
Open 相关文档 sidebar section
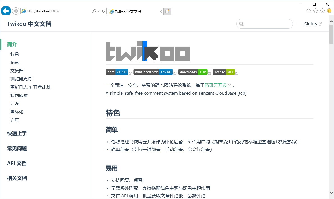[17, 178]
